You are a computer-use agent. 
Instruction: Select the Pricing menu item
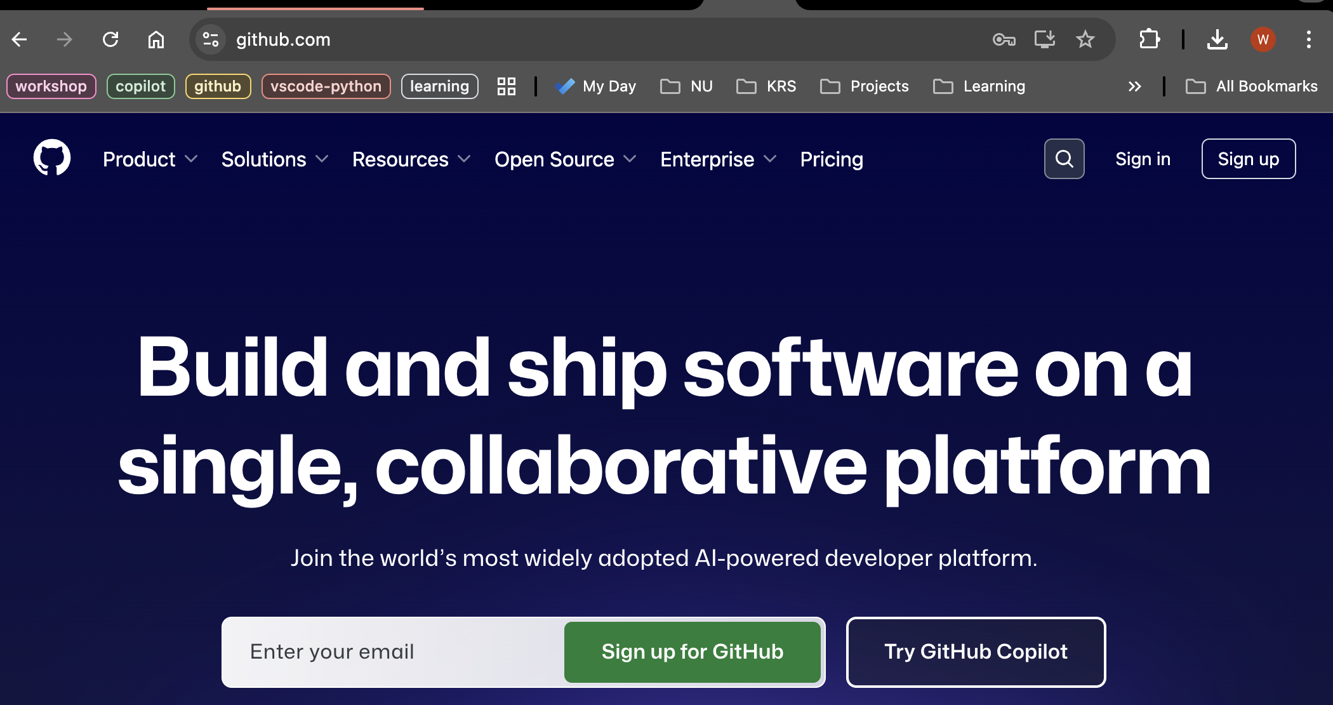pyautogui.click(x=831, y=159)
